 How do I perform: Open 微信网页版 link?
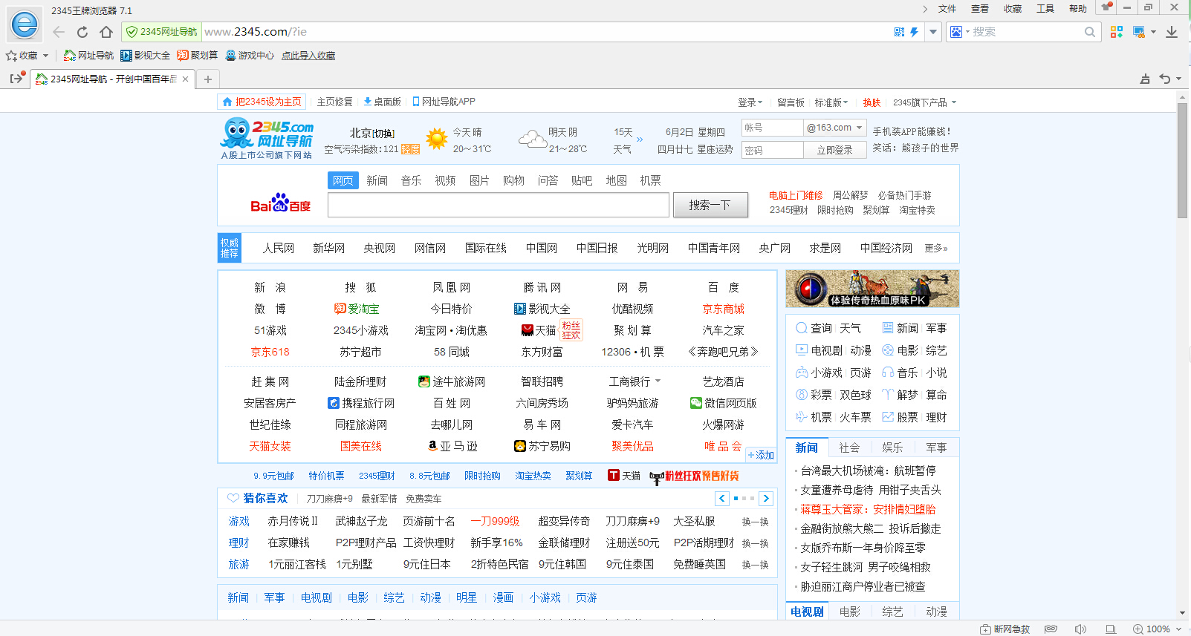click(724, 403)
